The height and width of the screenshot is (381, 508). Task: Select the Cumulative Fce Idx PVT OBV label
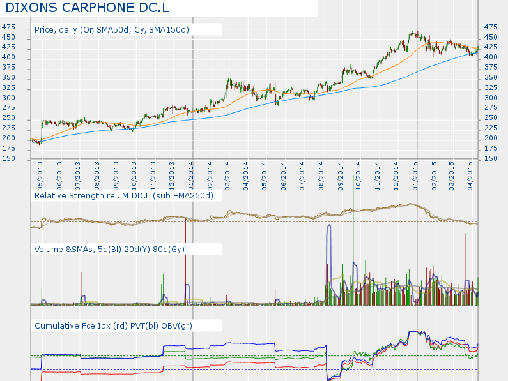point(113,325)
